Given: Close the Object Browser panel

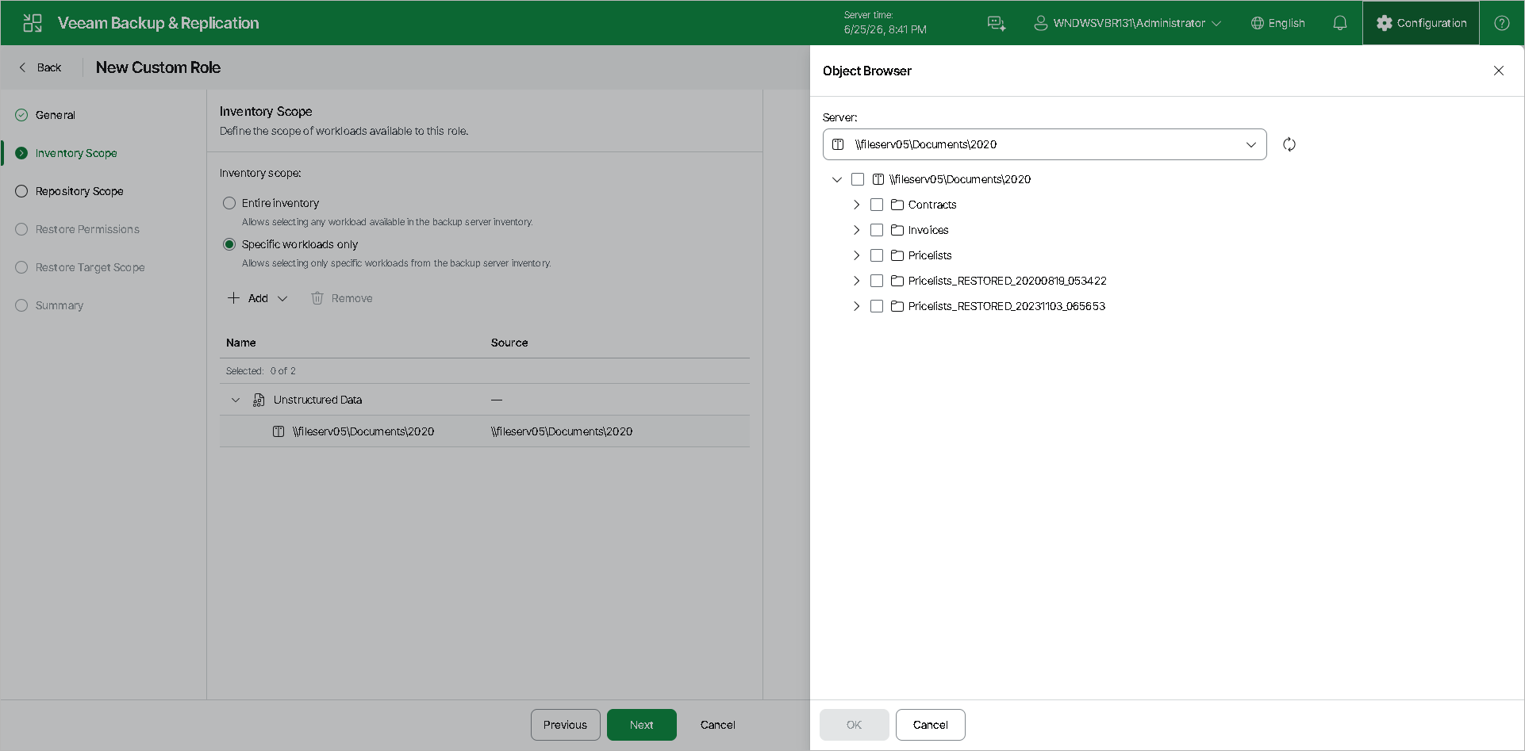Looking at the screenshot, I should pos(1499,71).
